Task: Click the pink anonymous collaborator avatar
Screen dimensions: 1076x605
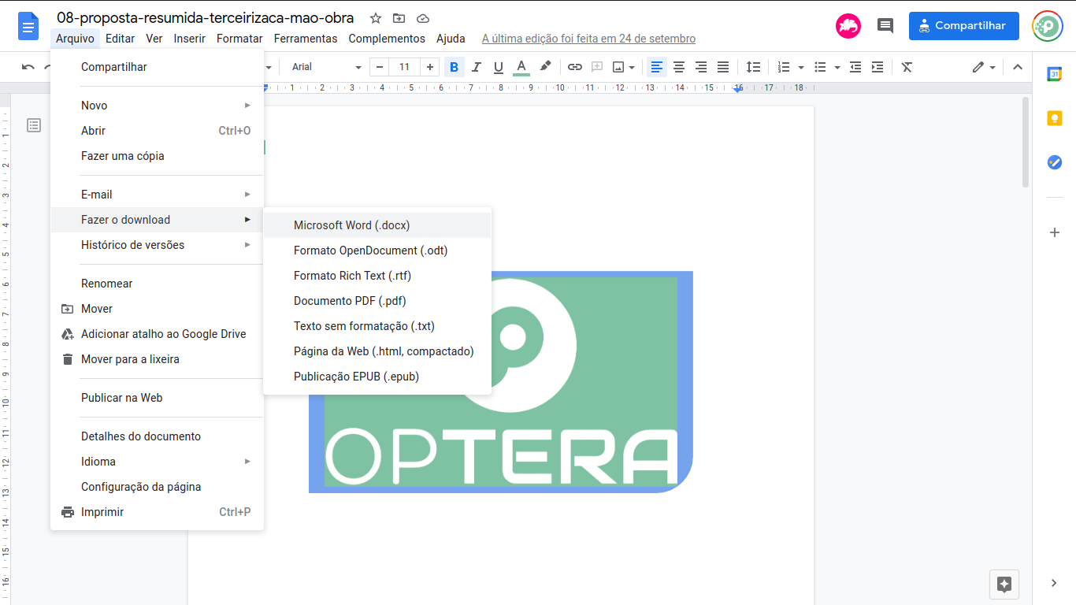Action: click(848, 26)
